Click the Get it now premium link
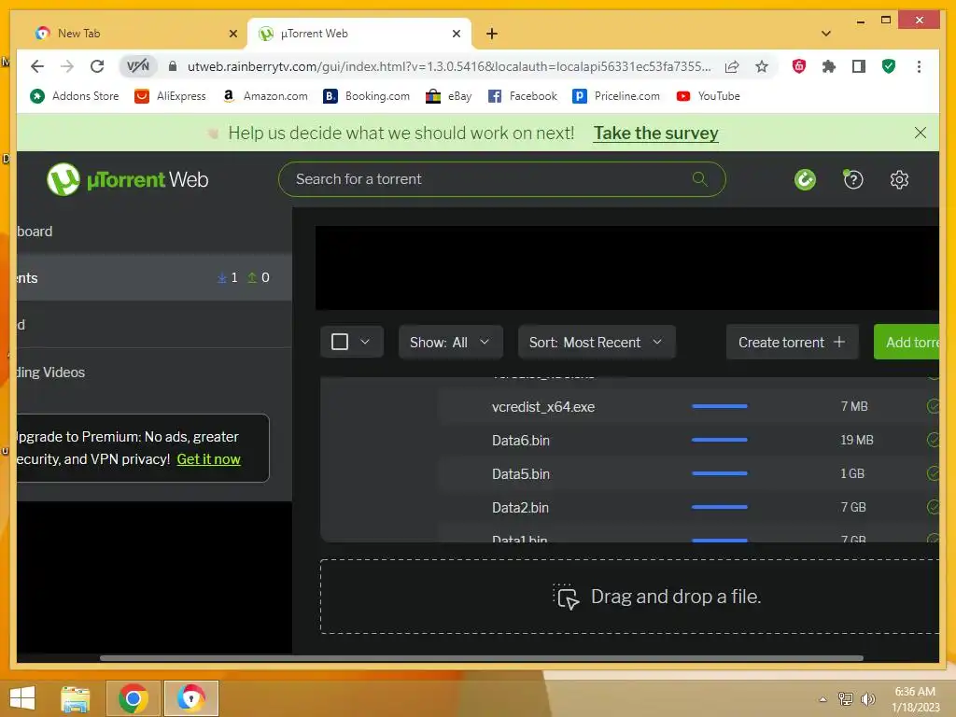The image size is (956, 717). coord(208,459)
